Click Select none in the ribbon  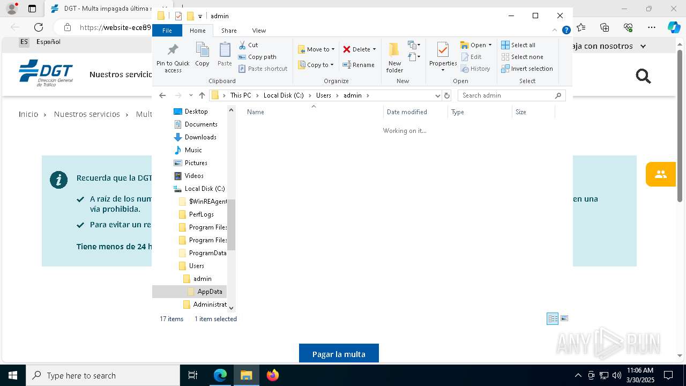point(522,57)
